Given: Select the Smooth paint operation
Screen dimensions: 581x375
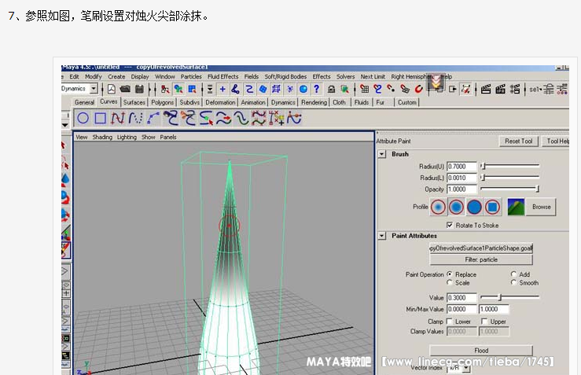Looking at the screenshot, I should pos(514,282).
